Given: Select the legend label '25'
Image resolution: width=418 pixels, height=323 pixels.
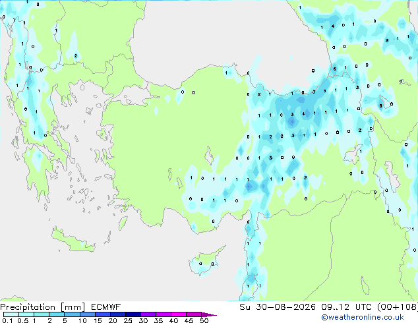Looking at the screenshot, I should [128, 320].
